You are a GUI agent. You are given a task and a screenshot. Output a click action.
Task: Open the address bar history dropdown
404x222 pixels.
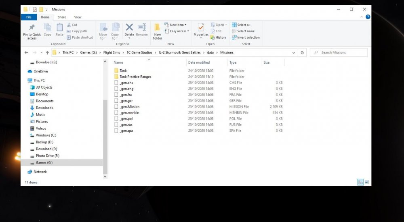click(294, 52)
